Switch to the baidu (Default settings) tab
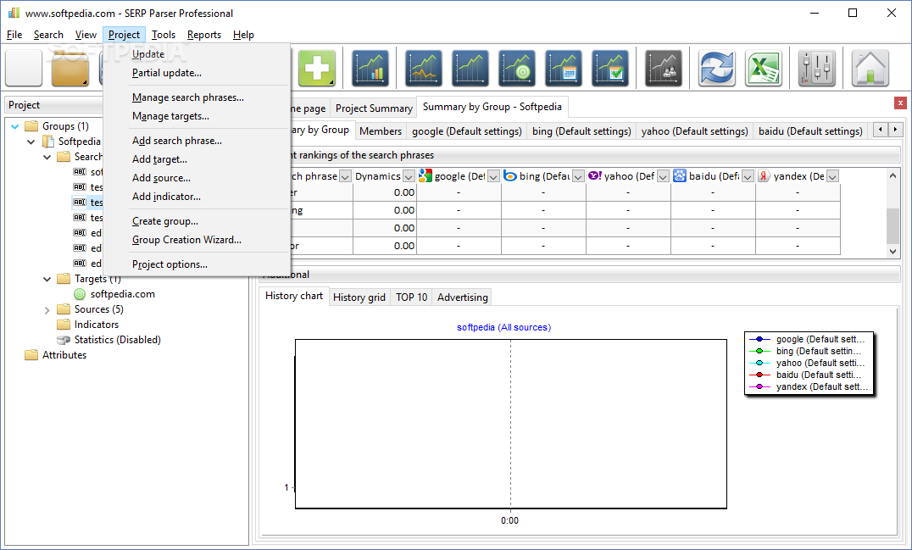 810,131
